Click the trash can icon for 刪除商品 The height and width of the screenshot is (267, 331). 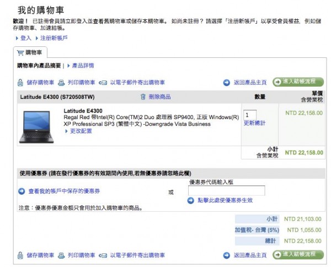143,97
